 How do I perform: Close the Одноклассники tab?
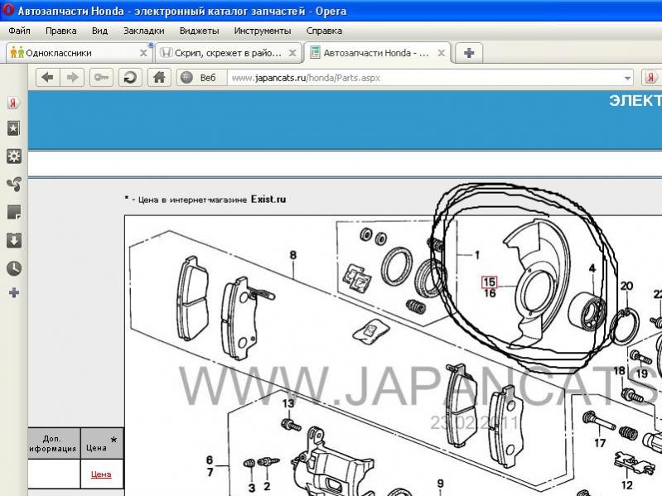(143, 53)
